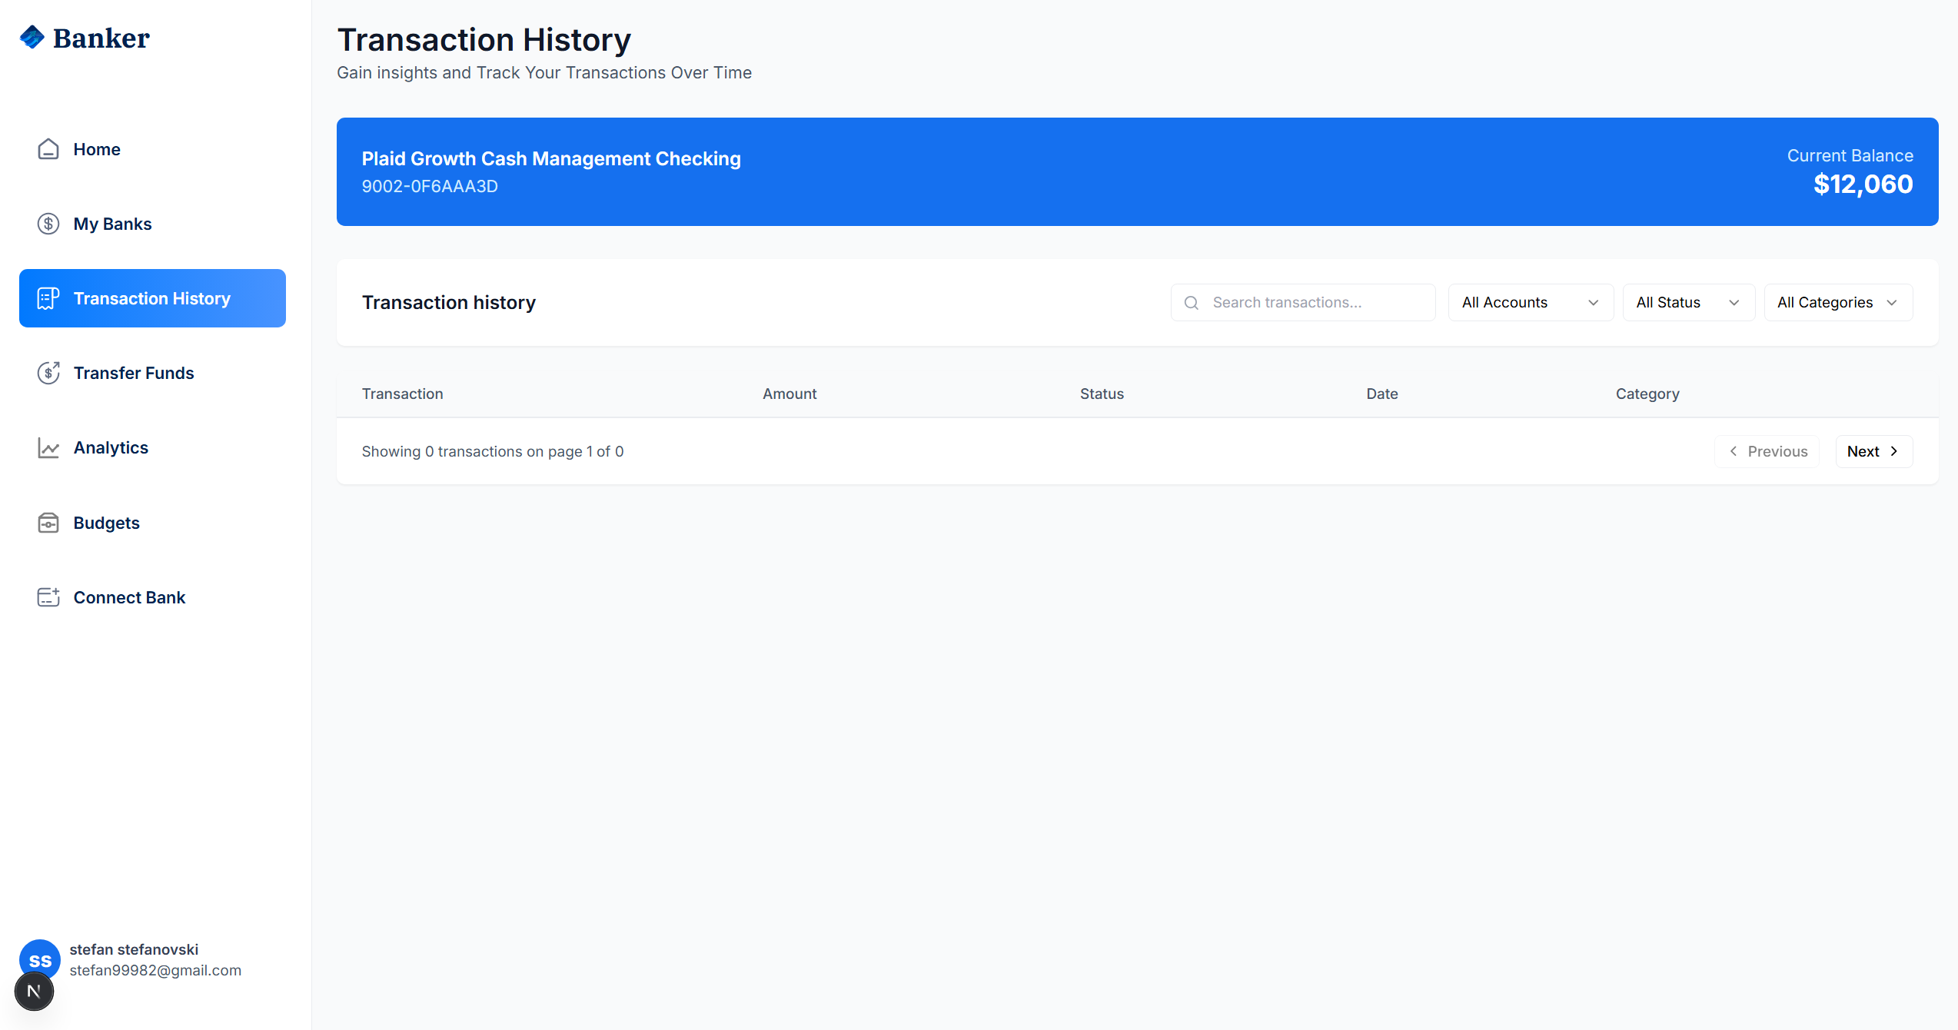The width and height of the screenshot is (1958, 1030).
Task: Click the Previous page button
Action: tap(1767, 451)
